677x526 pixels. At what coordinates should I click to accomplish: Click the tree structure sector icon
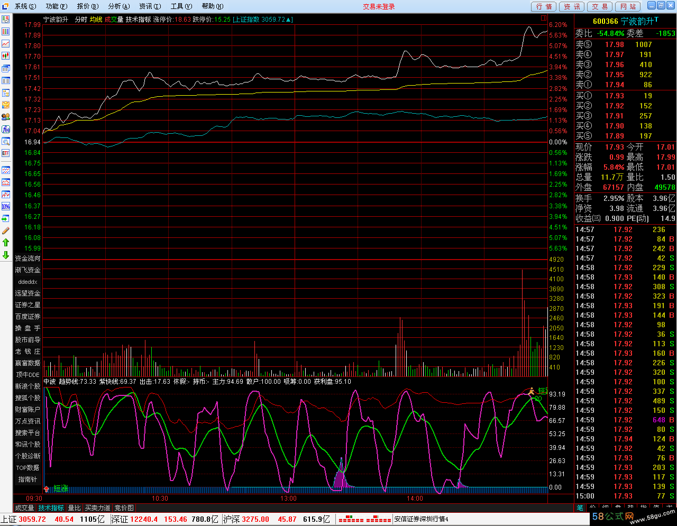coord(6,93)
